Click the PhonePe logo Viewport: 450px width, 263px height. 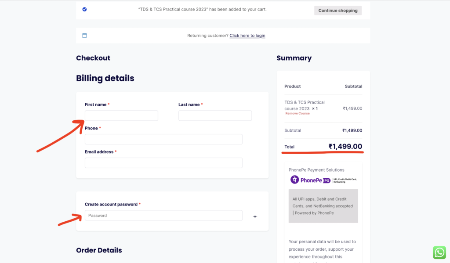coord(310,180)
